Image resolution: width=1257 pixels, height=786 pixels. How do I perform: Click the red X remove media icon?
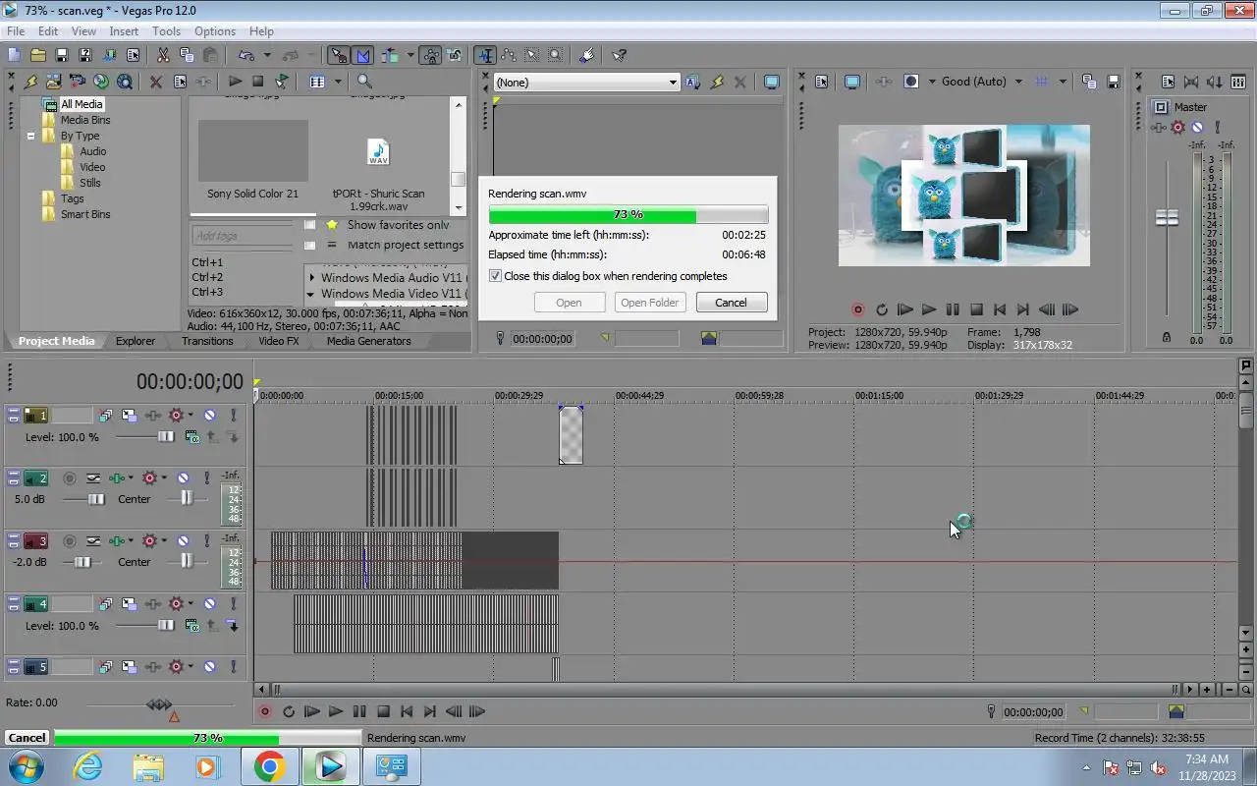(155, 82)
